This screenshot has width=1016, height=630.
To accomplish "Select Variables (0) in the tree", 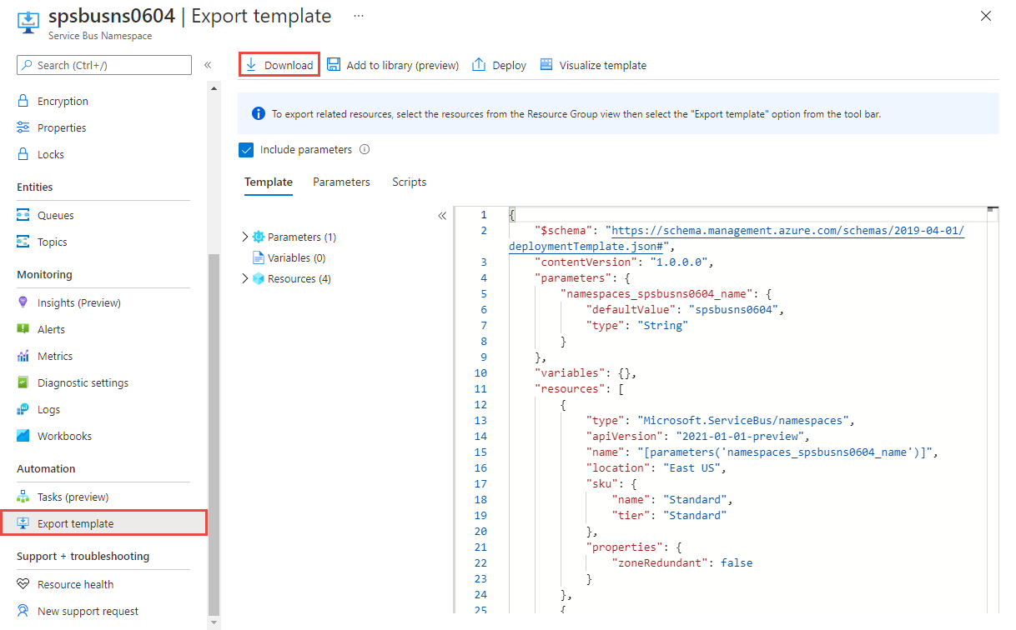I will pyautogui.click(x=296, y=257).
